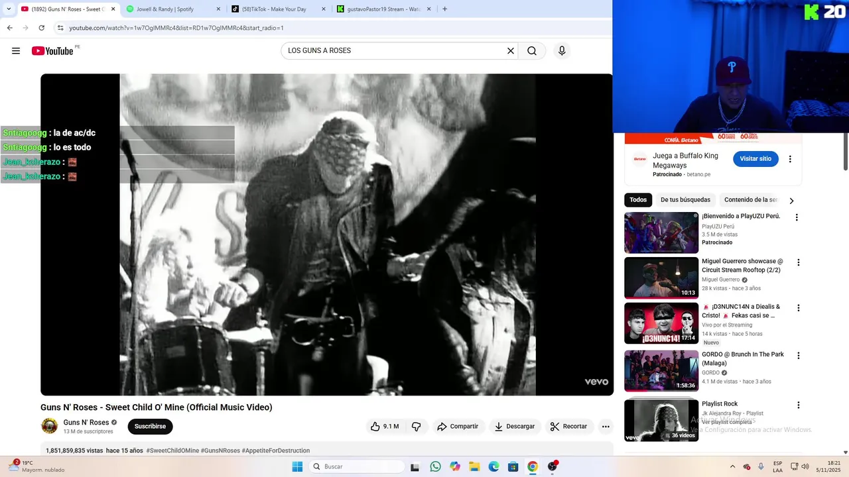The height and width of the screenshot is (477, 849).
Task: Like the Sweet Child O' Mine video
Action: point(385,427)
